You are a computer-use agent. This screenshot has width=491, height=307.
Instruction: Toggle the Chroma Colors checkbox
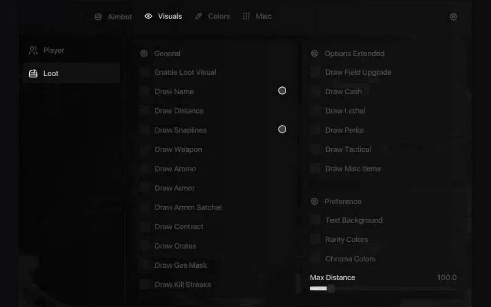[x=315, y=259]
